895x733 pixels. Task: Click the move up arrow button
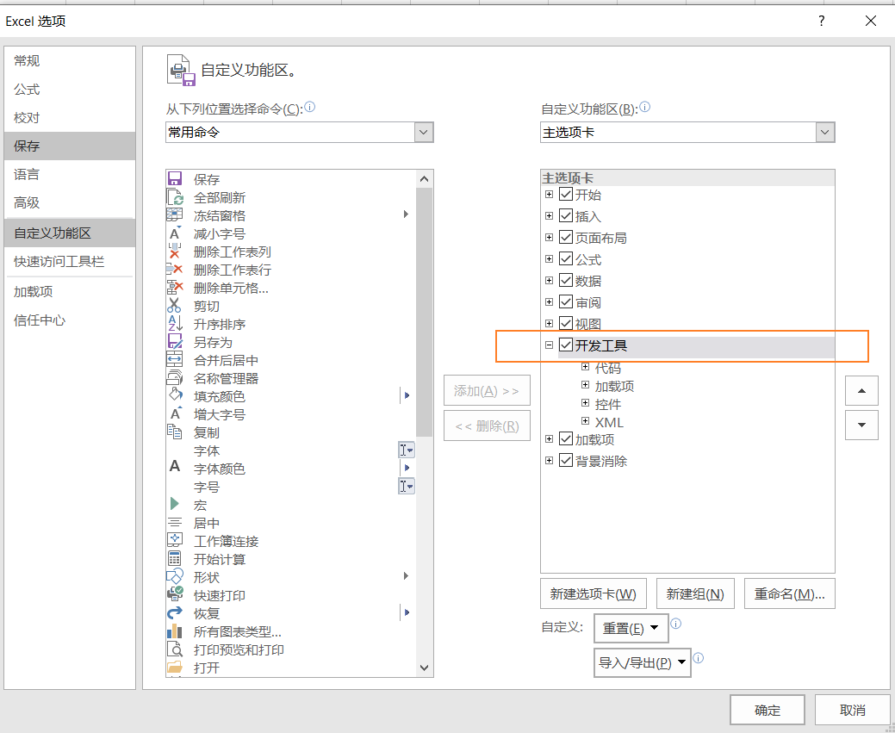pyautogui.click(x=861, y=391)
